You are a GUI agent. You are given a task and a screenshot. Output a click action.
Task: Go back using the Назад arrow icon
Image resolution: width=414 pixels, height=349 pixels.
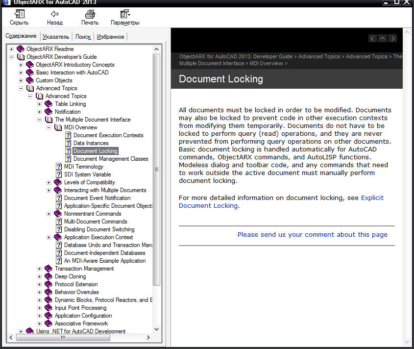55,14
